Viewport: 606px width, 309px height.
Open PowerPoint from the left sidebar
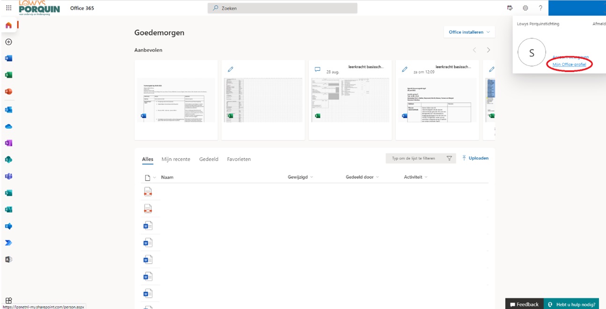[x=8, y=92]
